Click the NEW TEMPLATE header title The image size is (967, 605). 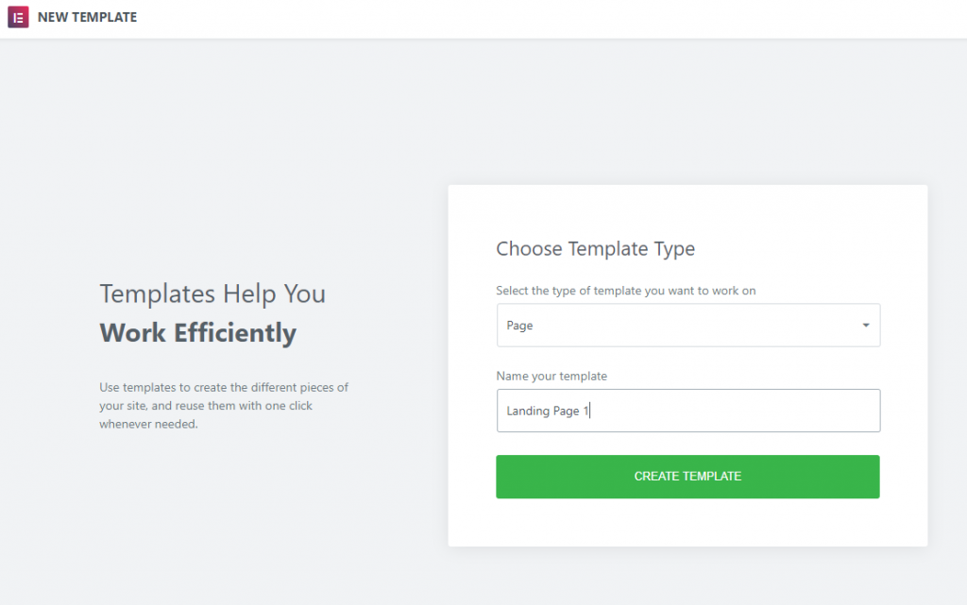click(x=87, y=17)
